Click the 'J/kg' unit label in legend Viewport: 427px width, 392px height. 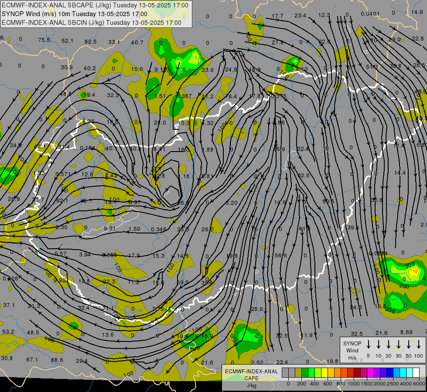pos(251,386)
